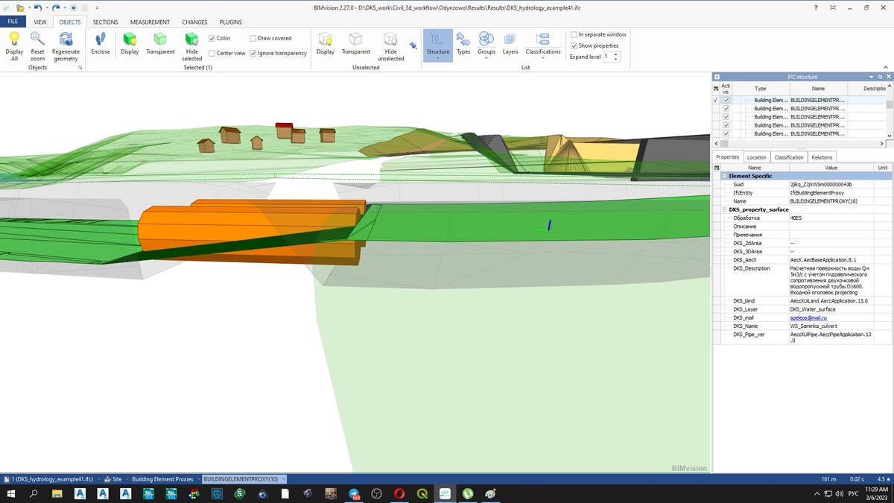Switch to the MEASUREMENT ribbon tab

click(x=150, y=22)
